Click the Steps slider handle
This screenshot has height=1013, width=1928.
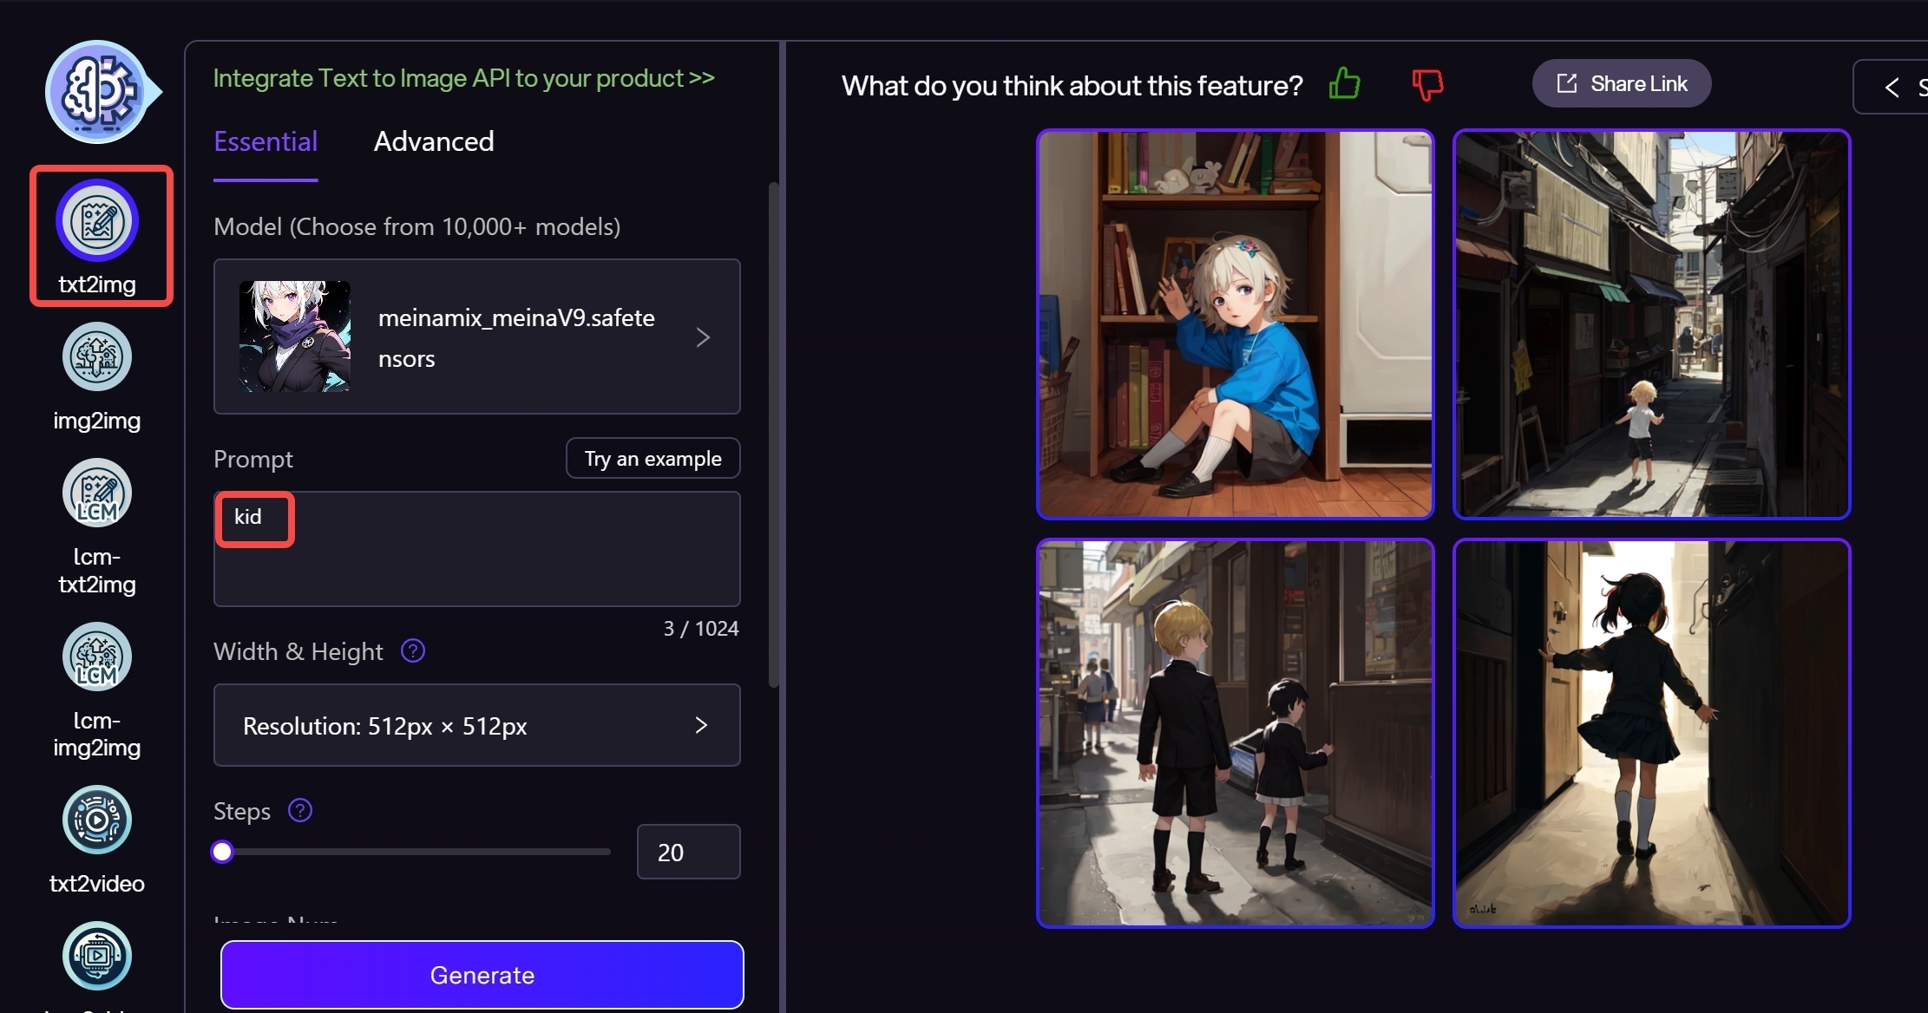pyautogui.click(x=222, y=852)
